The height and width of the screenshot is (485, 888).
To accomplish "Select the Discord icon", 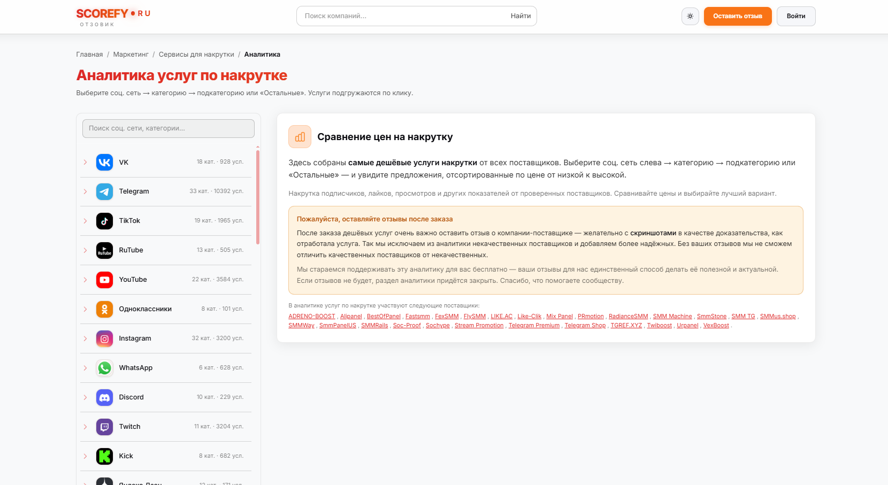I will [104, 397].
